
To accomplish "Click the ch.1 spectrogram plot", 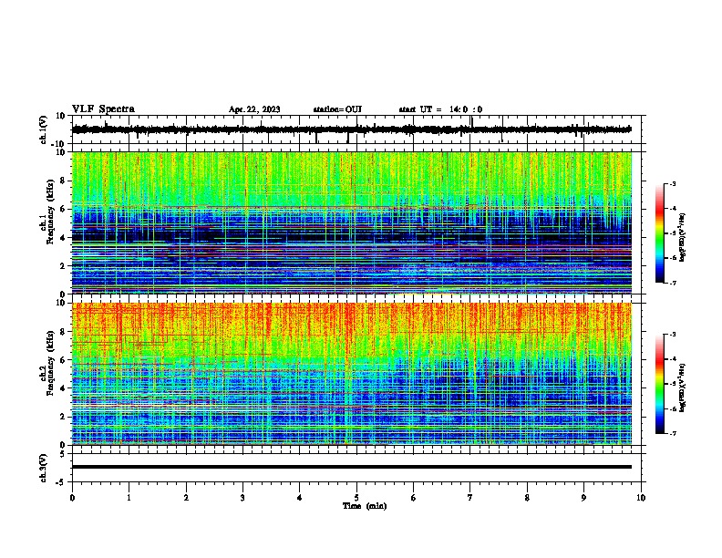I will [x=352, y=222].
